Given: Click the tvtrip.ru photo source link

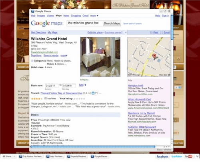Looking at the screenshot, I should point(84,80).
